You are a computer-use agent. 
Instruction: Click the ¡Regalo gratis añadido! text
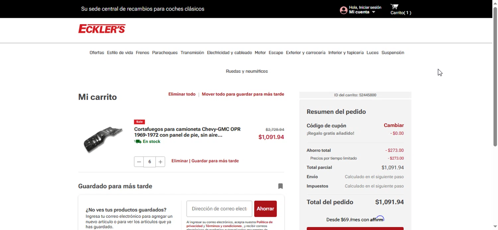pos(330,133)
